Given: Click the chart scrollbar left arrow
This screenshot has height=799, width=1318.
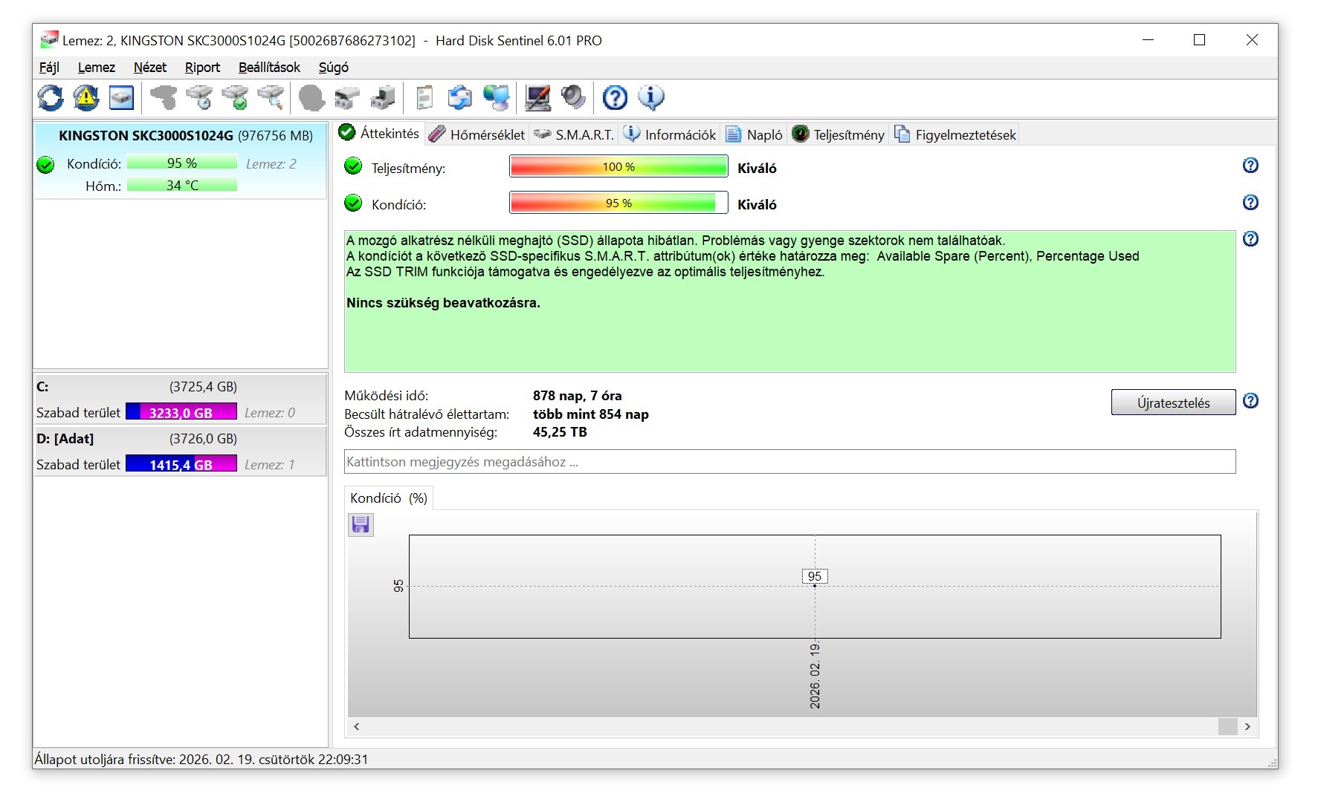Looking at the screenshot, I should (x=357, y=726).
